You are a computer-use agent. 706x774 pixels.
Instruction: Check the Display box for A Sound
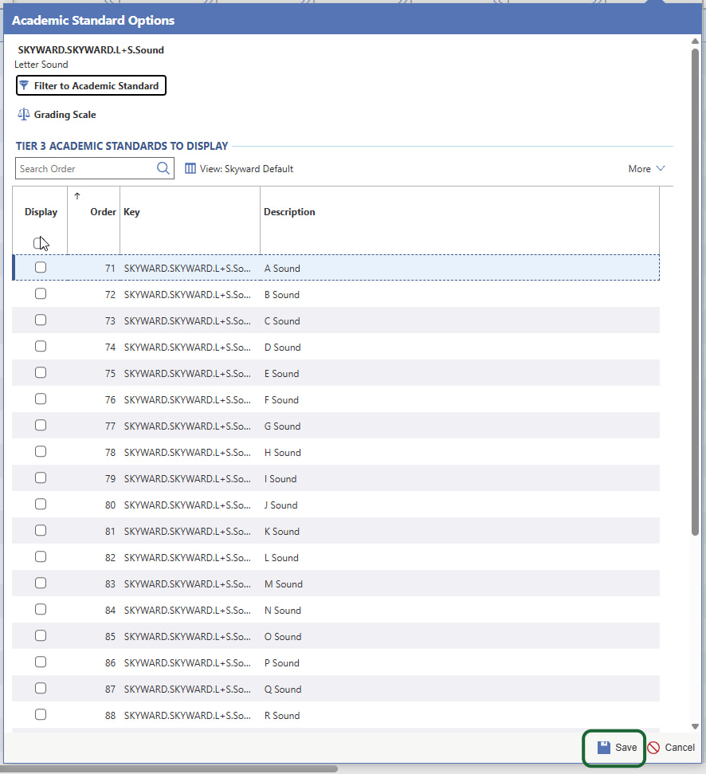coord(41,267)
